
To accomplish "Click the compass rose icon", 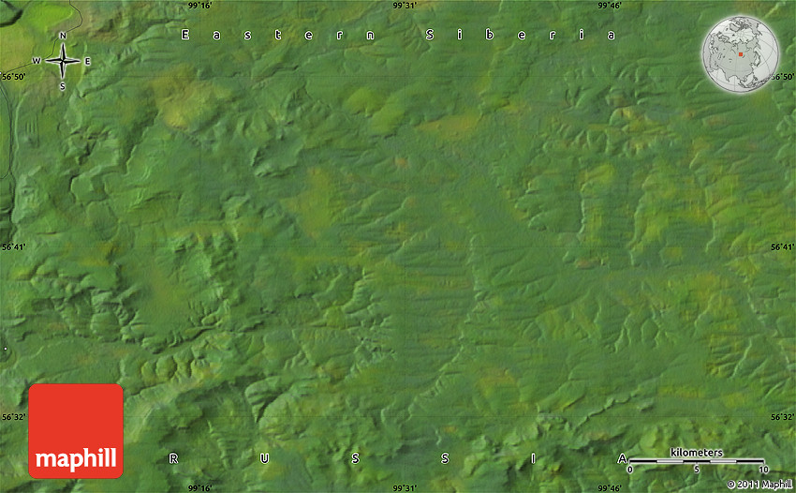I will 63,61.
